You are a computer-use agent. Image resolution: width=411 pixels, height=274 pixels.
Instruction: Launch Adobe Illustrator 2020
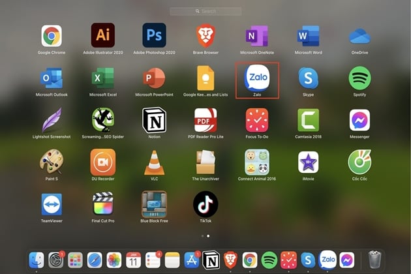click(103, 35)
